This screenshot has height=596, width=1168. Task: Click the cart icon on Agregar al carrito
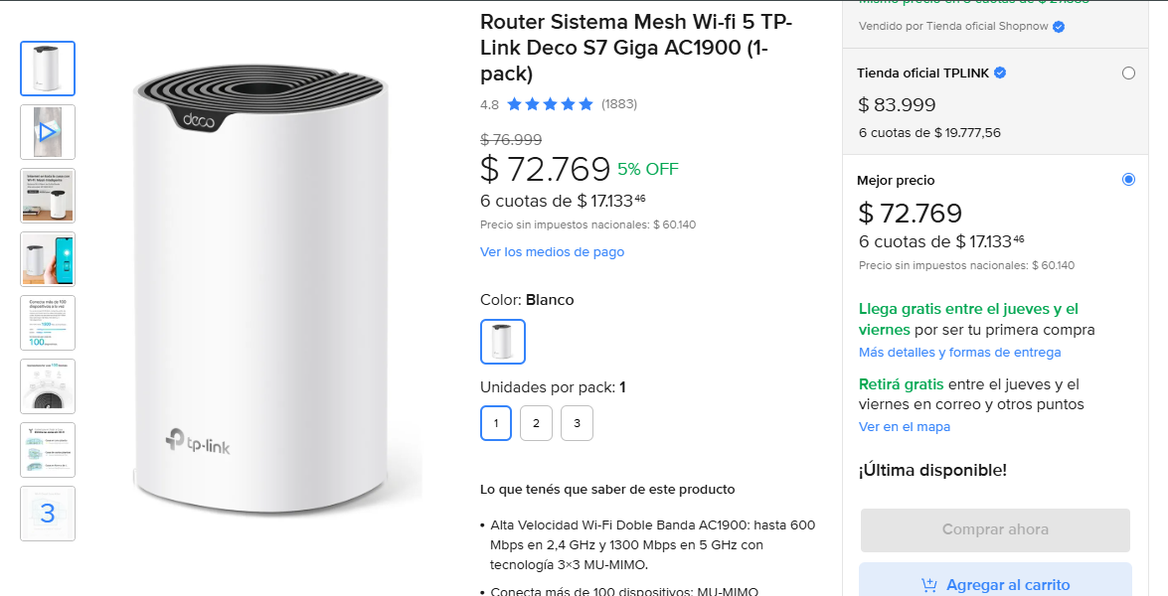[929, 585]
